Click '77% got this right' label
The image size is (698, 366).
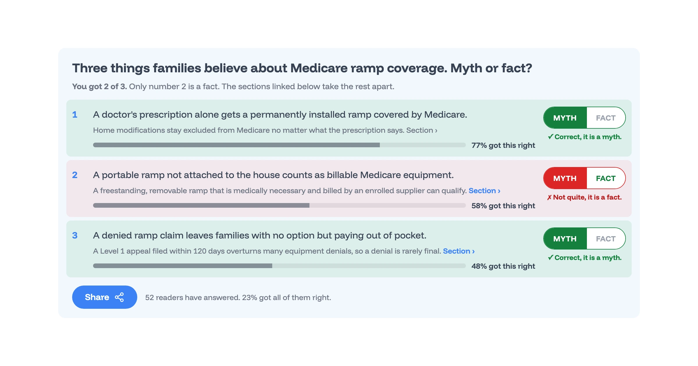point(503,145)
